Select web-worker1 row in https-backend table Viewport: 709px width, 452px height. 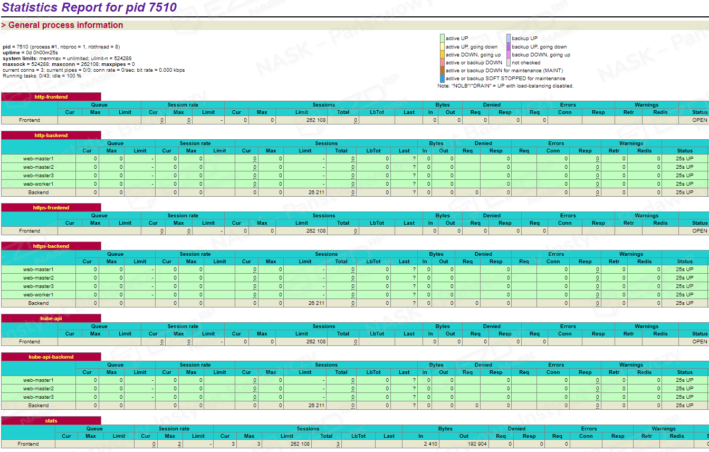click(x=39, y=295)
